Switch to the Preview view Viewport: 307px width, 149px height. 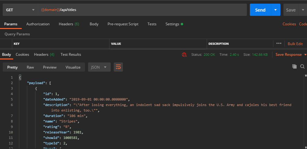click(x=50, y=67)
